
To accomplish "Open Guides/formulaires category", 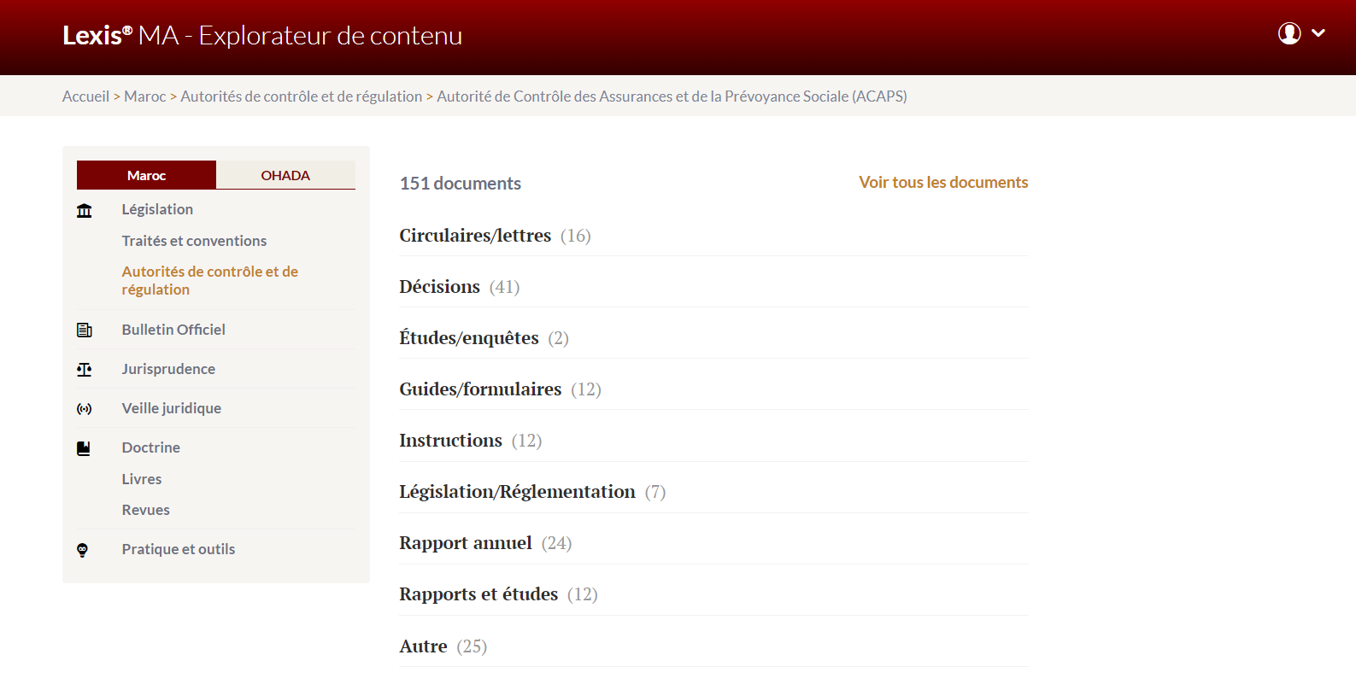I will (713, 389).
